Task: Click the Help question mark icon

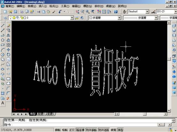Action: [x=116, y=11]
